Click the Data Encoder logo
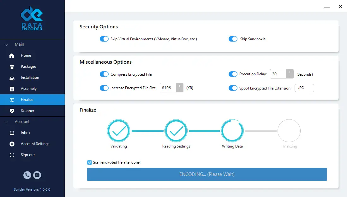The width and height of the screenshot is (347, 197). (x=32, y=18)
